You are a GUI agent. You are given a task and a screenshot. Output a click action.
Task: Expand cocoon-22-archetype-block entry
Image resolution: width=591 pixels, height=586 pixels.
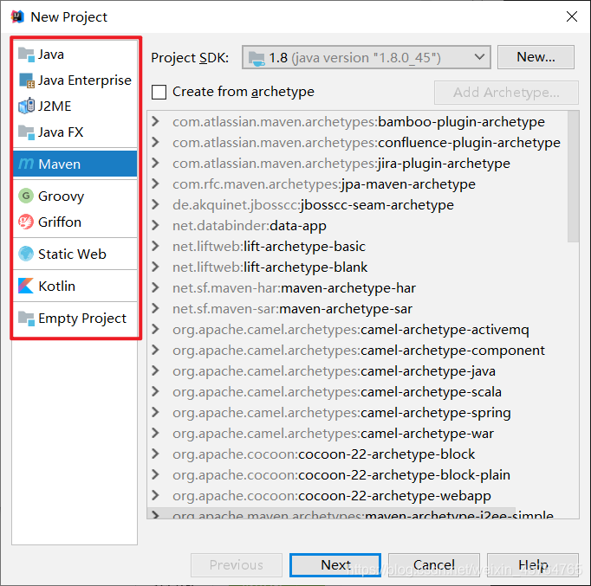pos(155,454)
